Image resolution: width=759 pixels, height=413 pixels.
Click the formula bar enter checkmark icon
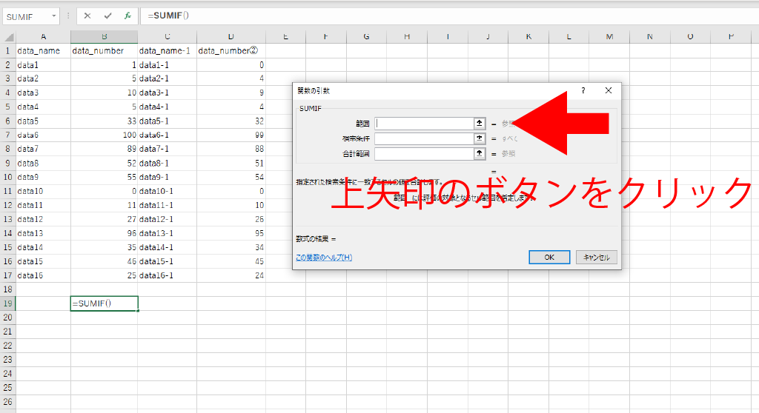click(108, 16)
